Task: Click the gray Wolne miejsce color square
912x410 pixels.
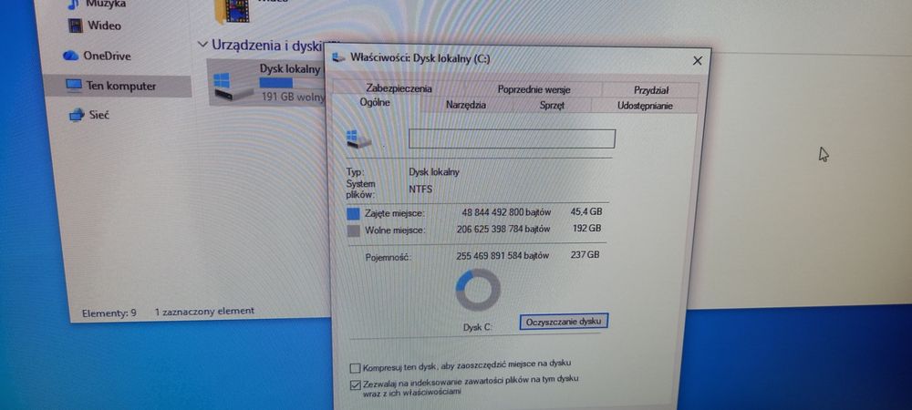Action: click(x=353, y=231)
